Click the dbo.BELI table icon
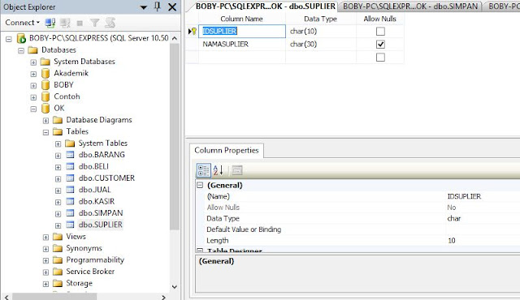Screen dimensions: 520x300 70,166
